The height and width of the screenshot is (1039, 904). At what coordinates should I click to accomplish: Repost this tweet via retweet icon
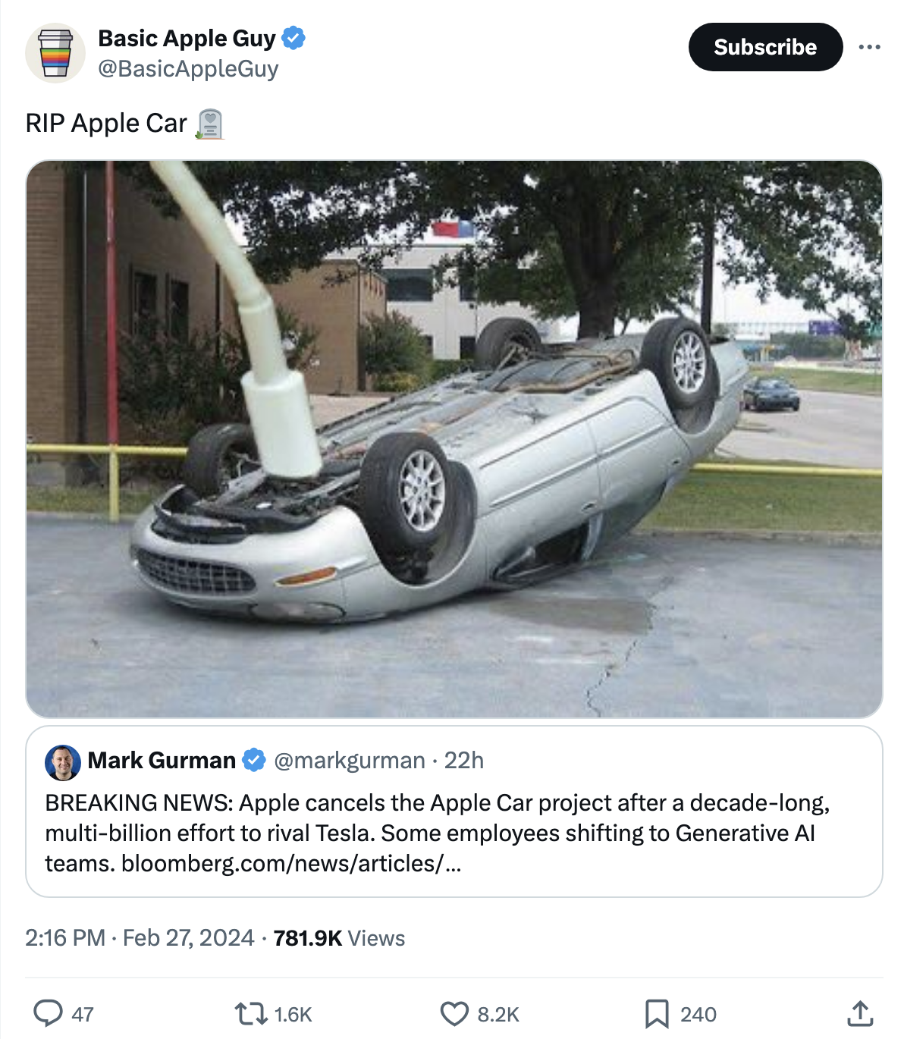251,1013
